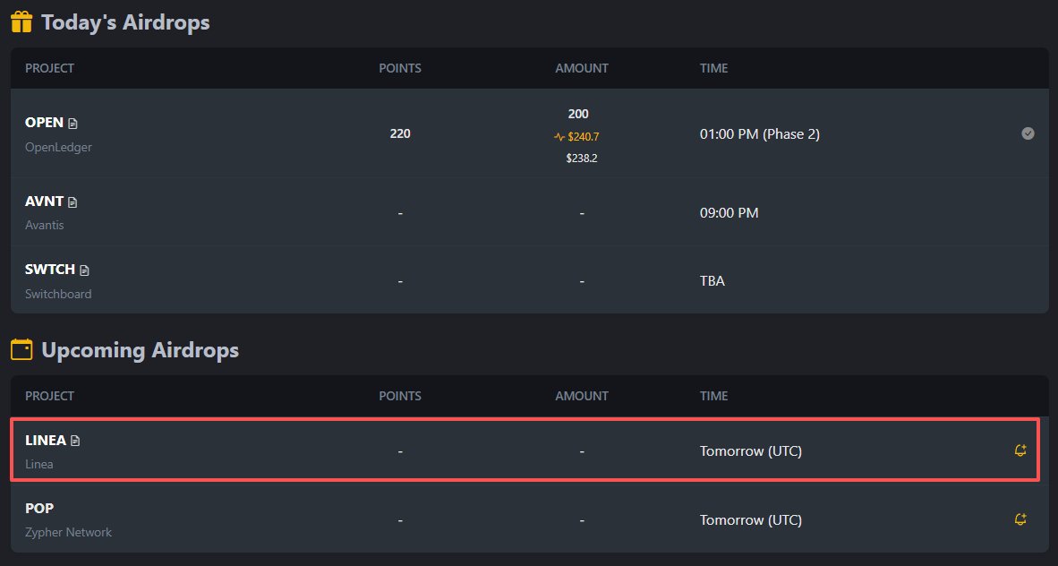Select the POP Zypher Network row

[x=530, y=519]
